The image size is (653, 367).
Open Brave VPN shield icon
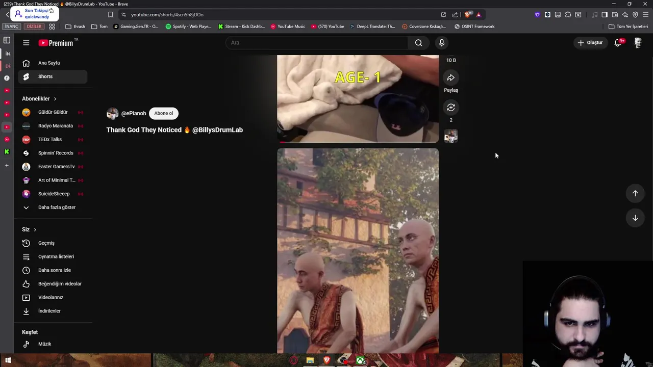click(x=635, y=15)
